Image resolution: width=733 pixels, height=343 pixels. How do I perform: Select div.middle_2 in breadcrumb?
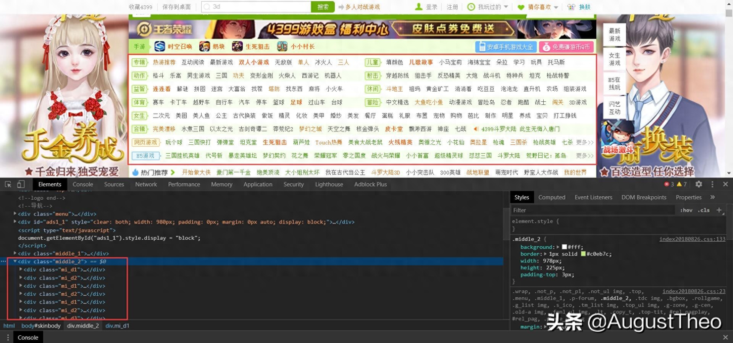[x=83, y=326]
